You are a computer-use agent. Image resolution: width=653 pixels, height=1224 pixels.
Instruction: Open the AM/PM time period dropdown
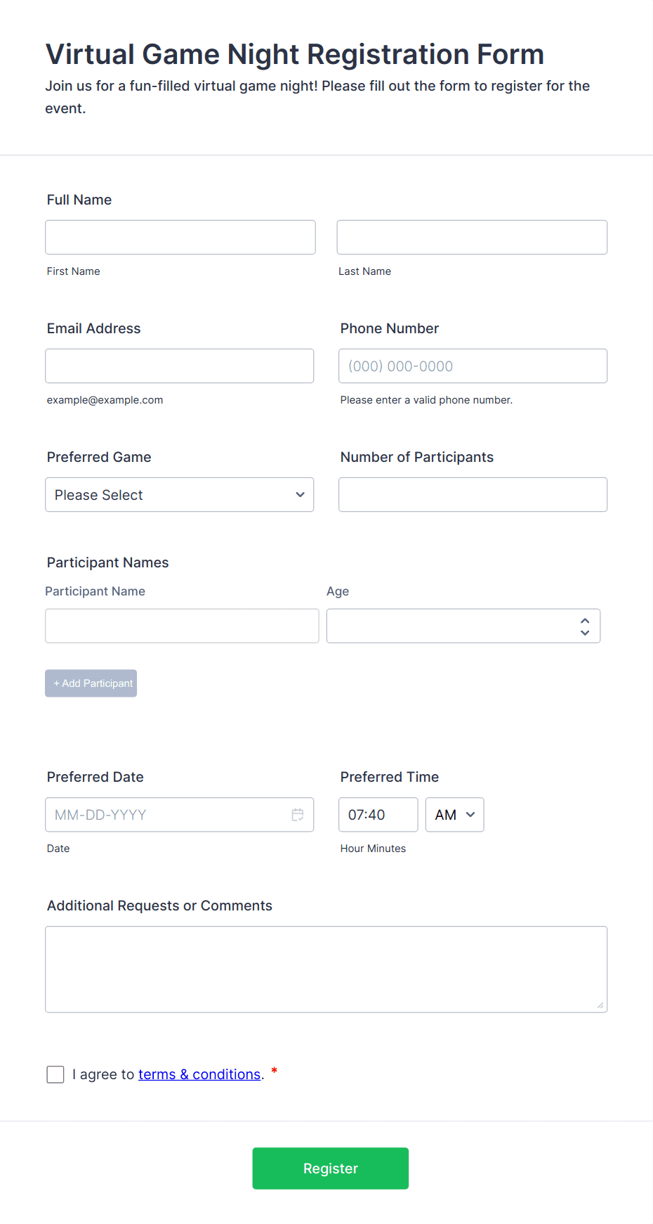454,814
